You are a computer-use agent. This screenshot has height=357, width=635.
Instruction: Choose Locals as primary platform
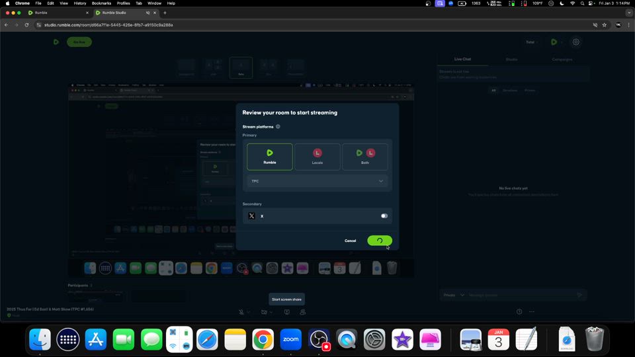[x=317, y=157]
